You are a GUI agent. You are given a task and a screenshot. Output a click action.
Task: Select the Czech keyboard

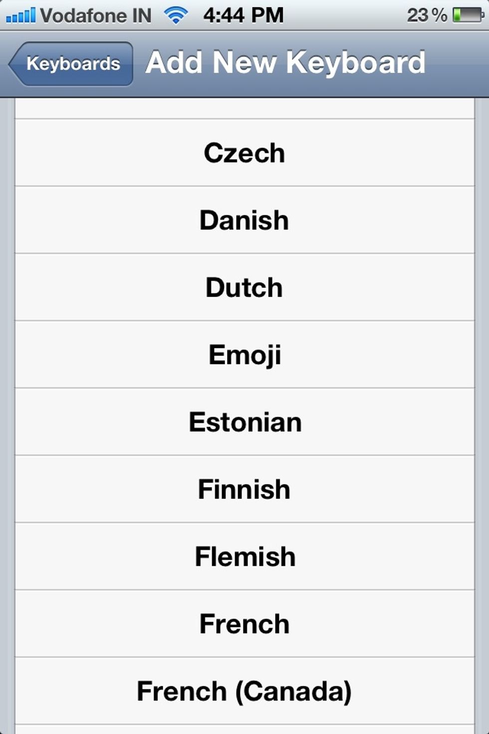(x=244, y=153)
